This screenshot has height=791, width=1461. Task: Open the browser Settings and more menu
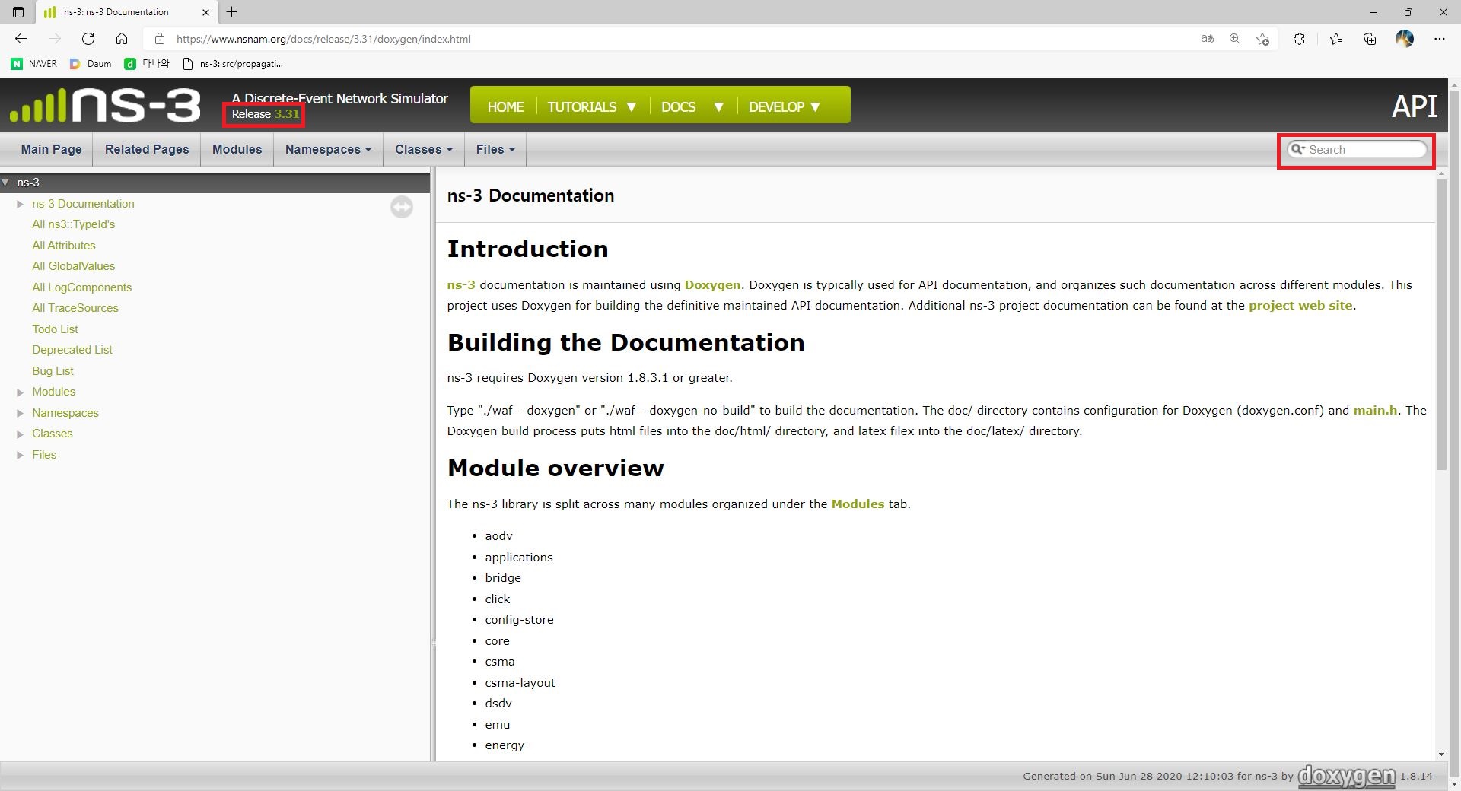coord(1440,39)
